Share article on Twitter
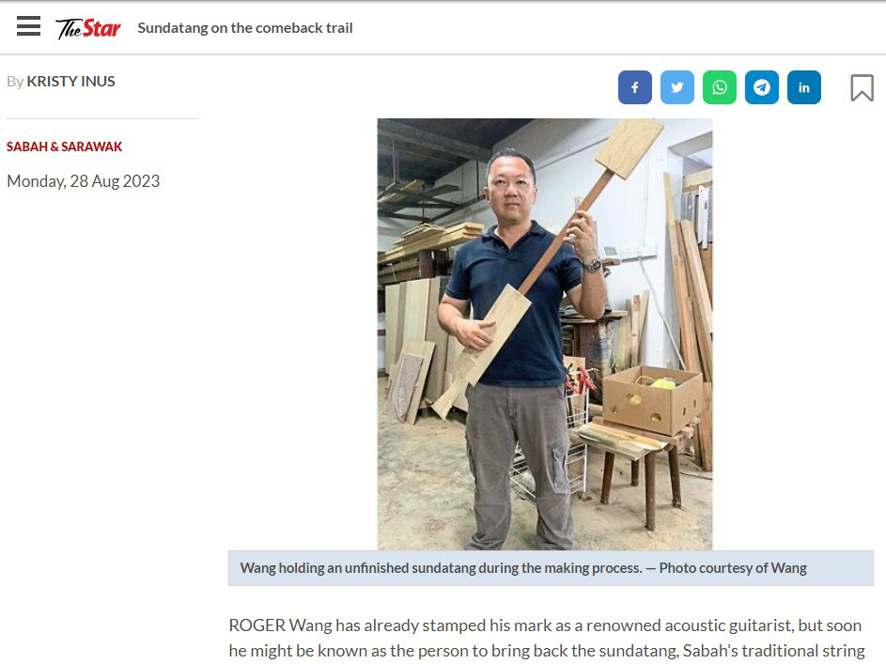 point(676,87)
